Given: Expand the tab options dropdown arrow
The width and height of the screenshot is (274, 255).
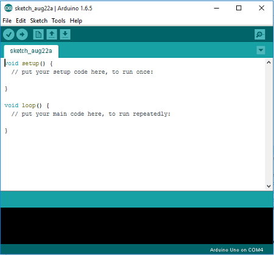Looking at the screenshot, I should [x=261, y=50].
